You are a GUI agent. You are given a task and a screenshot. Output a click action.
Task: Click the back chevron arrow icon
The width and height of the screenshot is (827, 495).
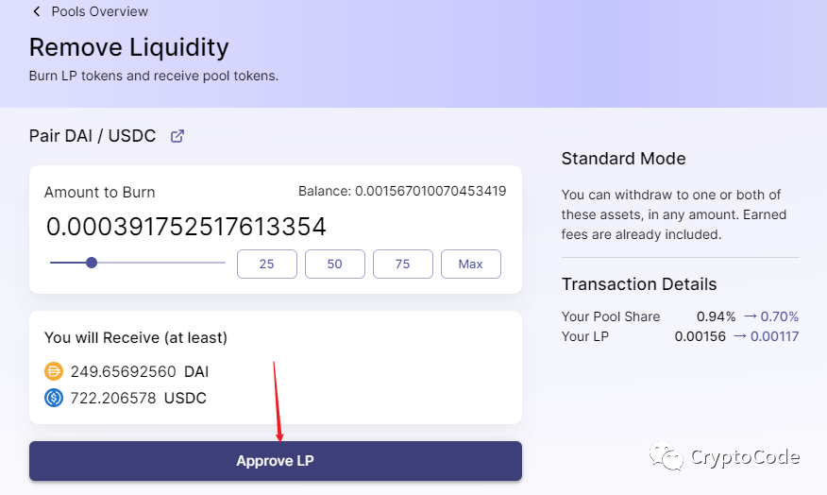pos(37,11)
